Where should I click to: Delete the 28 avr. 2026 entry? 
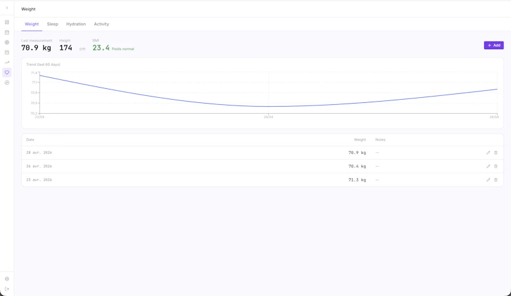[496, 153]
